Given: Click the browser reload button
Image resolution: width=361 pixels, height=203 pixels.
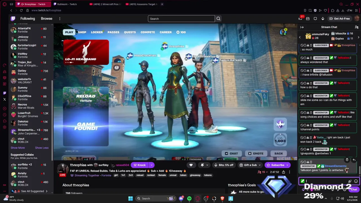Looking at the screenshot, I should tap(21, 10).
